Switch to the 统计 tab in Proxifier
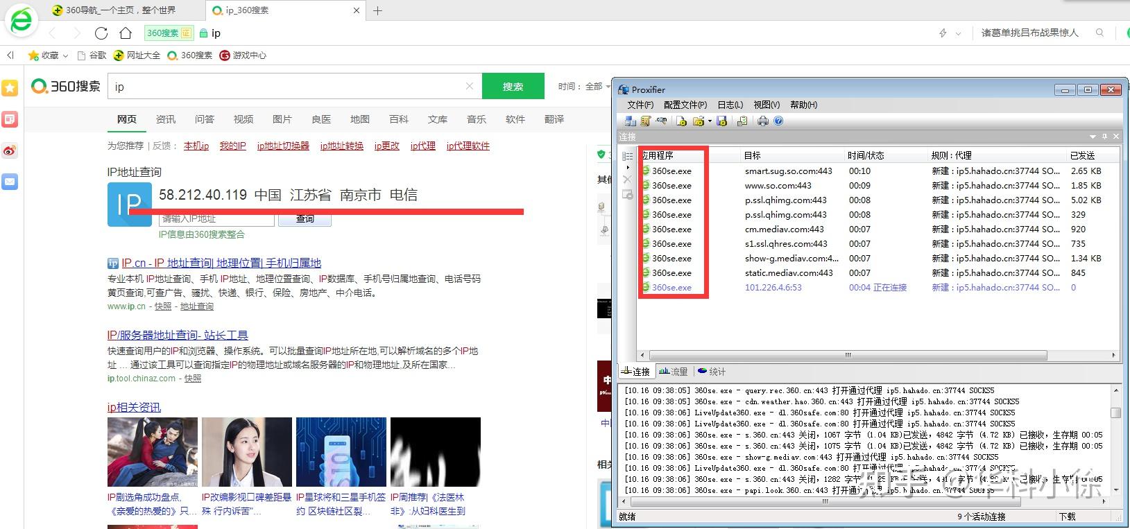The height and width of the screenshot is (529, 1130). point(712,372)
